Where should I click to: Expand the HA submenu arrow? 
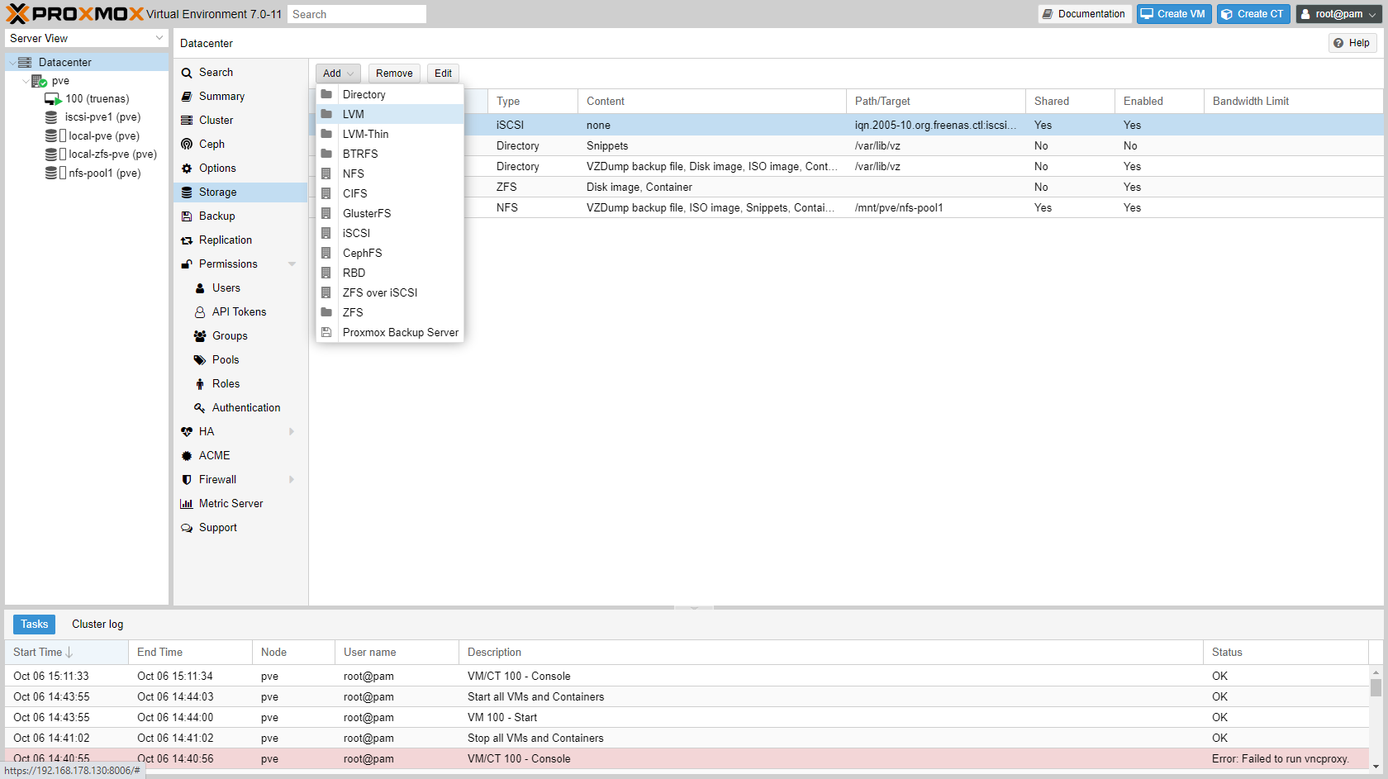[292, 432]
